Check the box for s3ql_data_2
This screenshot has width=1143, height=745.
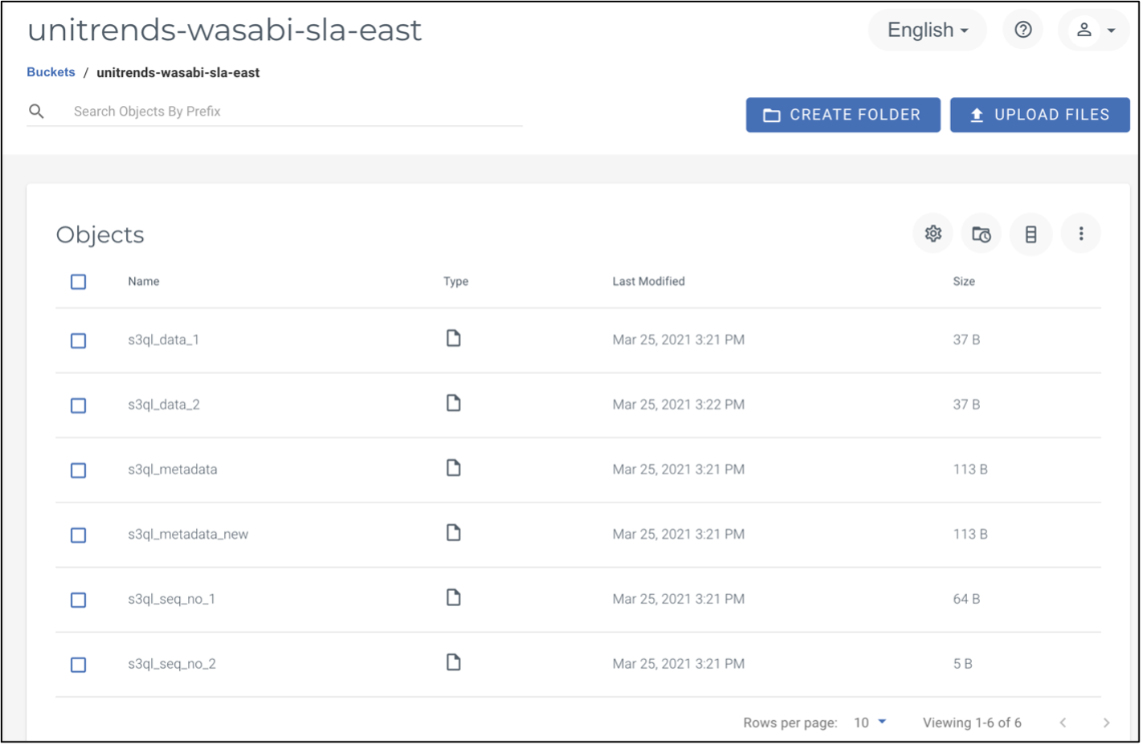coord(78,405)
